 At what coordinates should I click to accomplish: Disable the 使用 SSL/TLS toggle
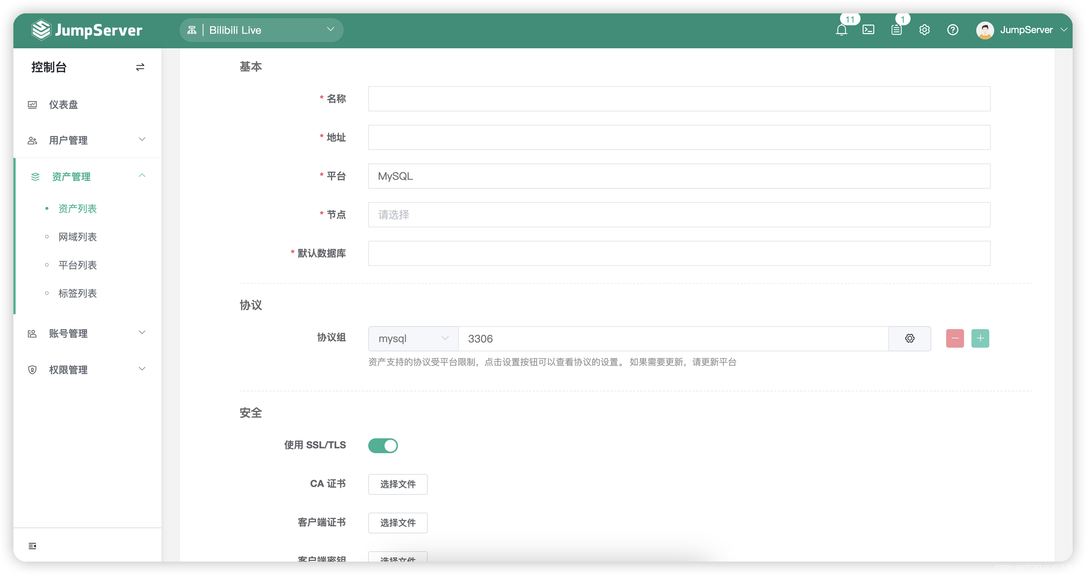pyautogui.click(x=383, y=445)
